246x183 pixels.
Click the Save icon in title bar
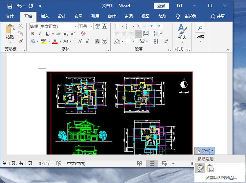pyautogui.click(x=10, y=6)
